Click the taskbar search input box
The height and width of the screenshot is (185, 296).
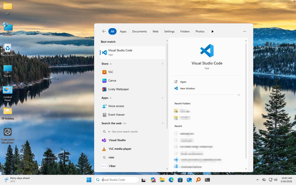tap(117, 180)
